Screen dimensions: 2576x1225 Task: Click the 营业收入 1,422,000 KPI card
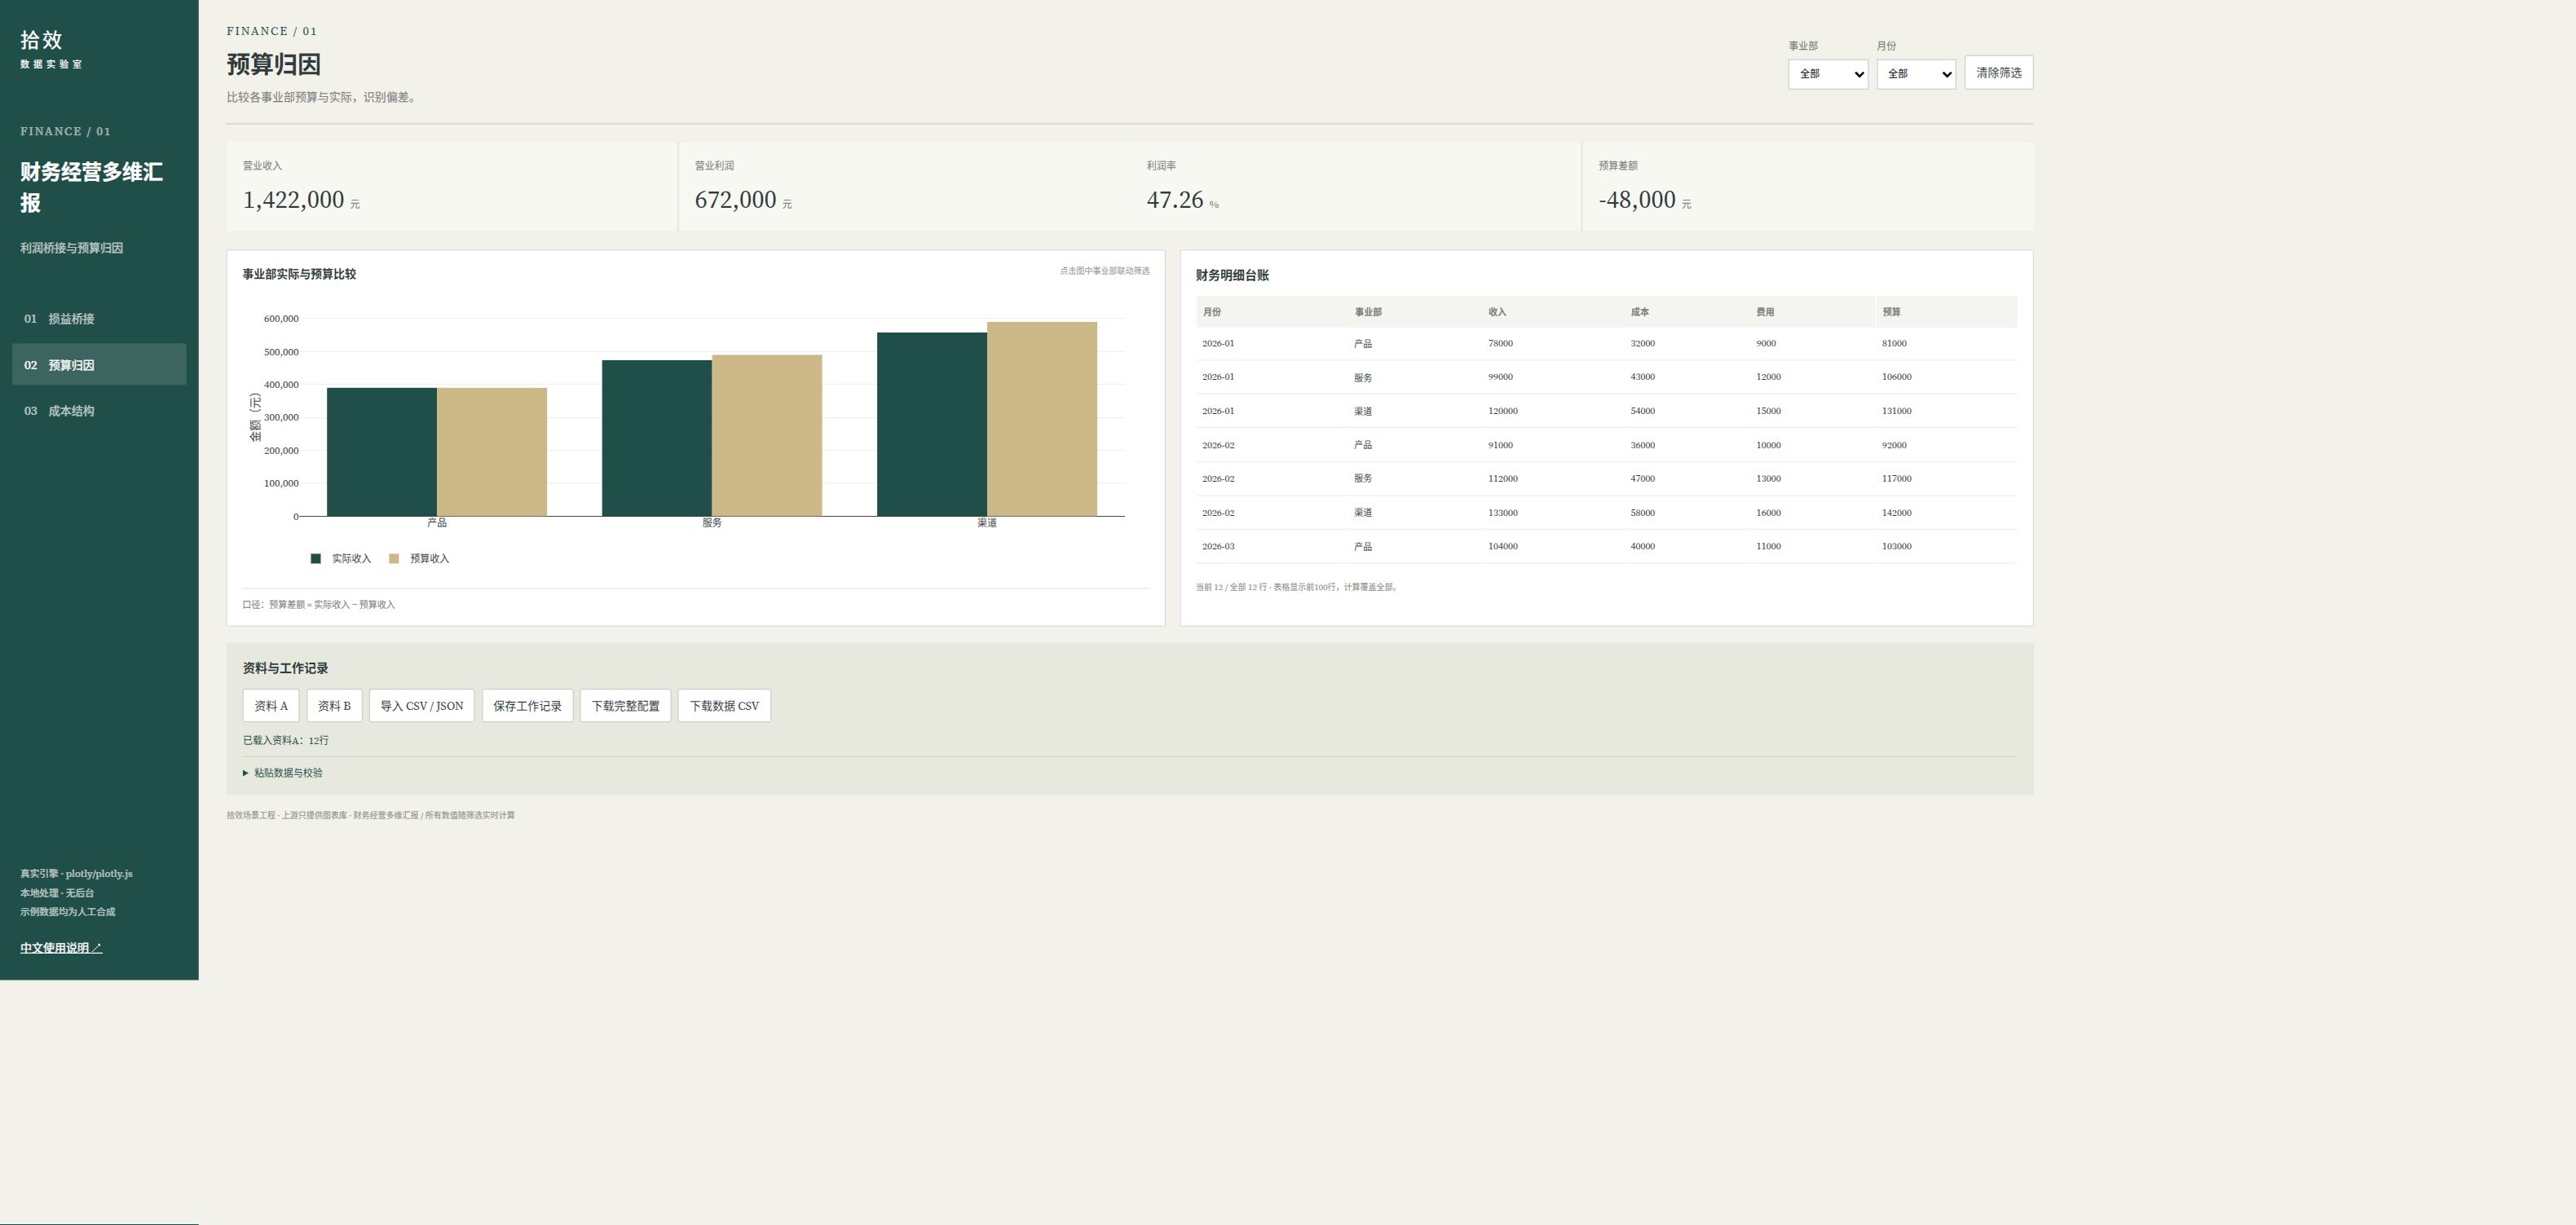click(452, 187)
